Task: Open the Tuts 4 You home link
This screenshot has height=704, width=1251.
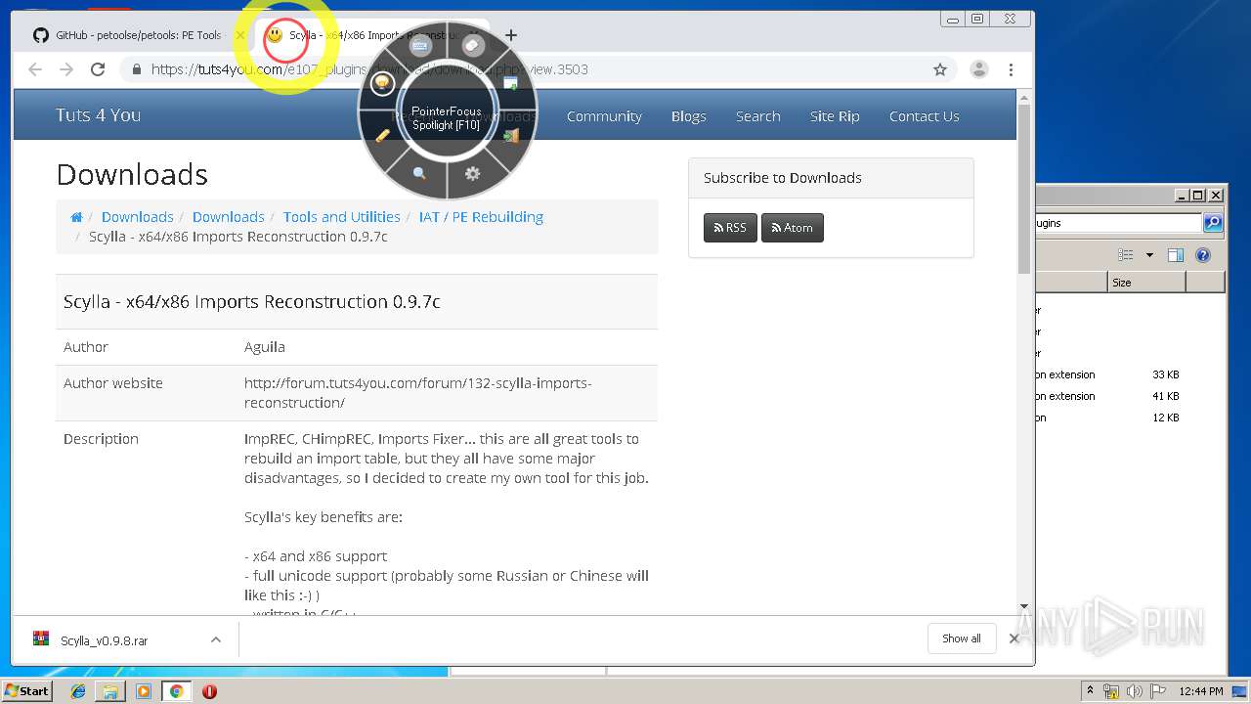Action: (x=98, y=115)
